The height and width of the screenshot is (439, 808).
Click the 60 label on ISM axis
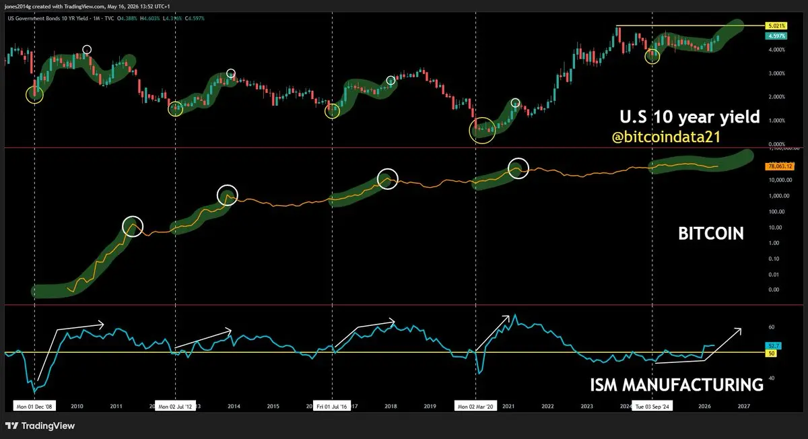pos(770,327)
